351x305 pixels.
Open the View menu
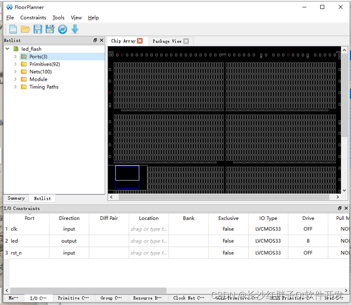[76, 18]
